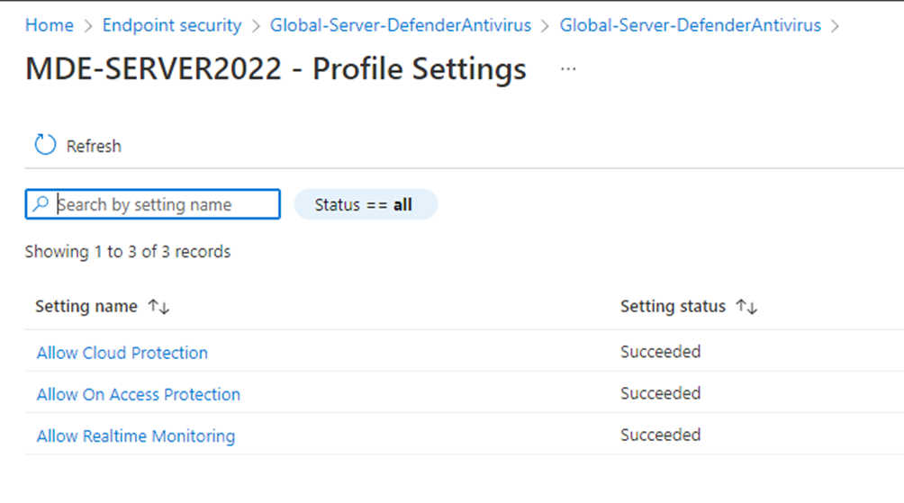Click the Refresh button label

click(94, 147)
